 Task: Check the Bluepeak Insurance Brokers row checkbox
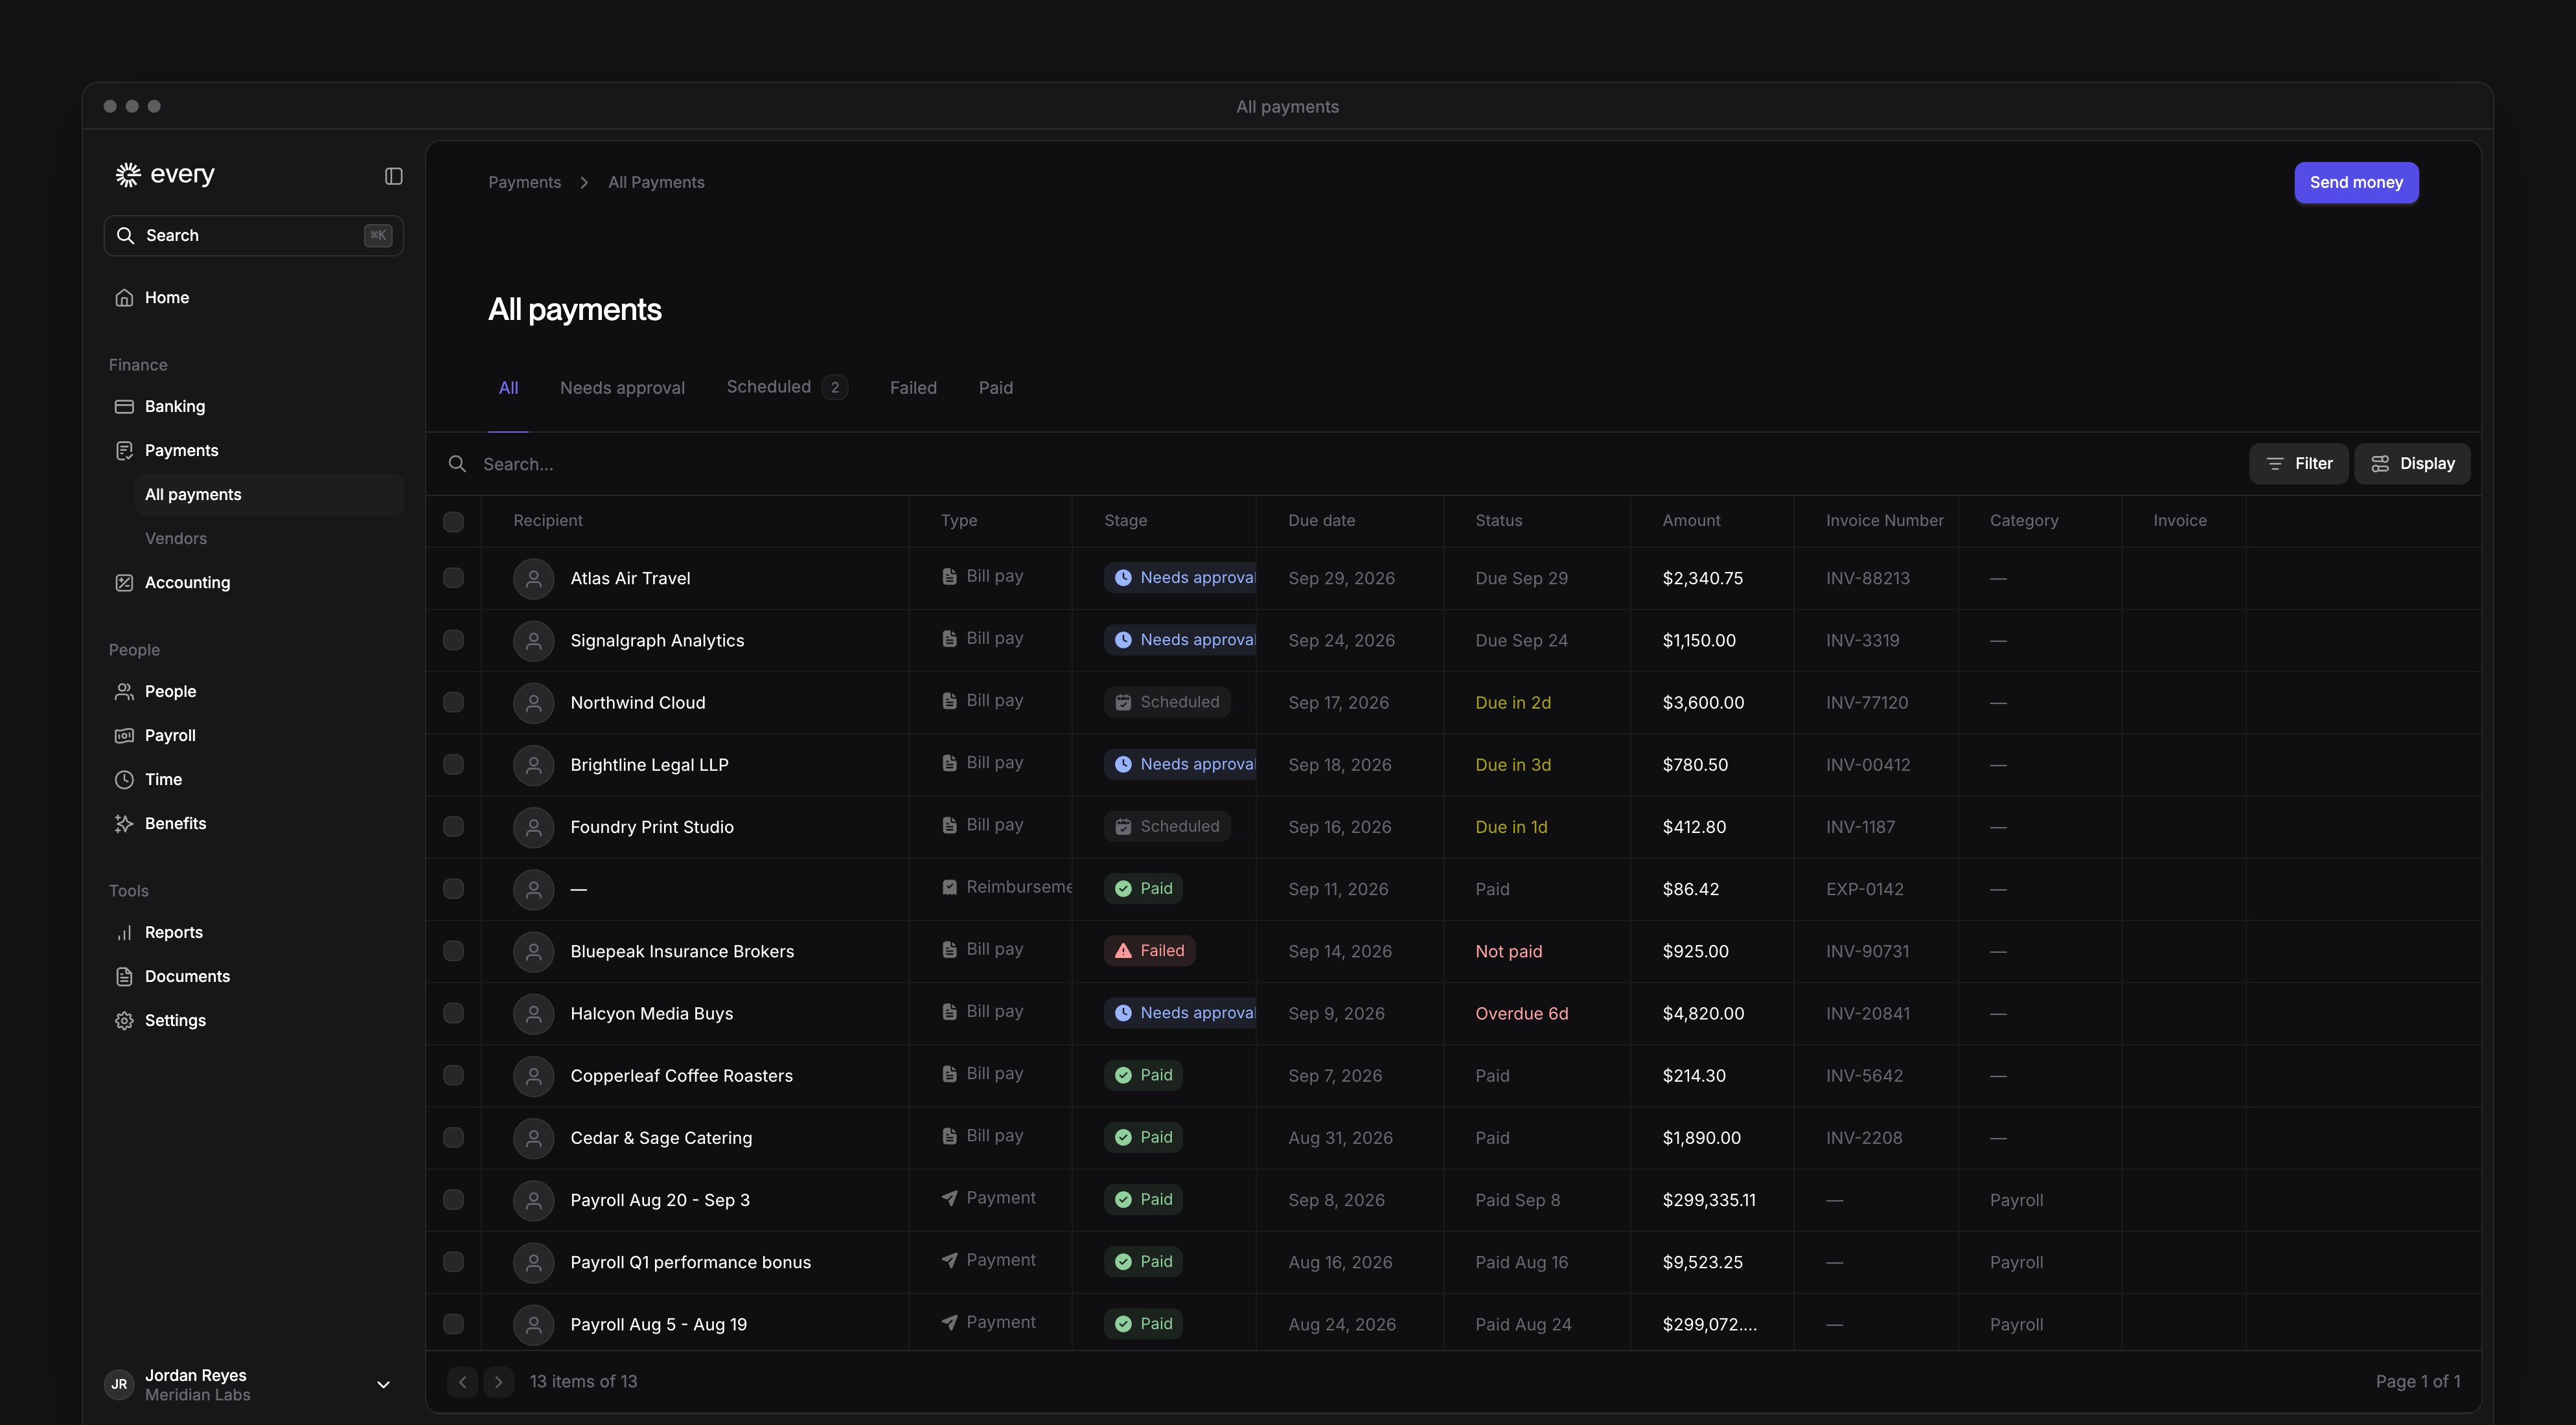tap(453, 951)
